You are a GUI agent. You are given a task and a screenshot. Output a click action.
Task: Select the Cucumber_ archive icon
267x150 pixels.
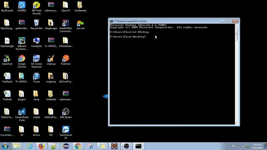coord(7,131)
